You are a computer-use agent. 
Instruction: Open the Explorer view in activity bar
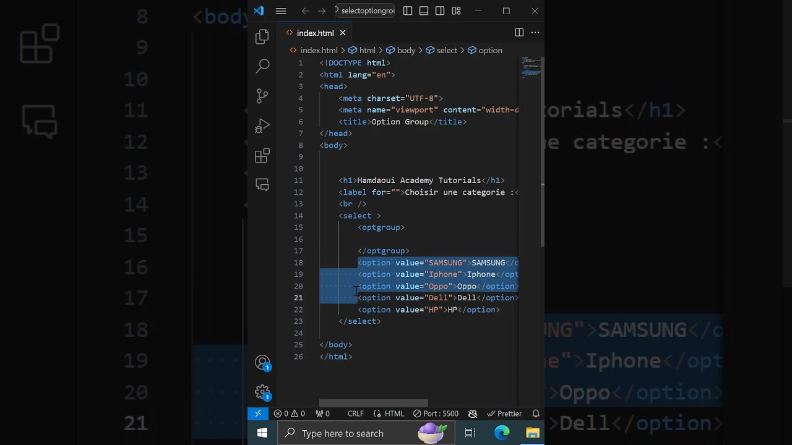[262, 36]
